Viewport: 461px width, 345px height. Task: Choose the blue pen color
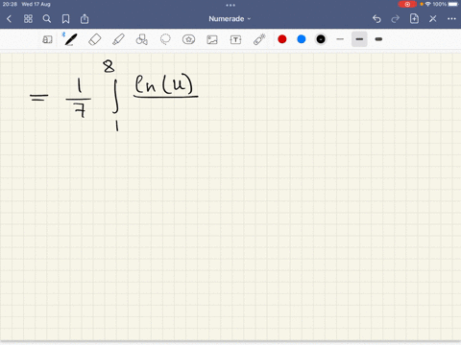click(x=302, y=39)
